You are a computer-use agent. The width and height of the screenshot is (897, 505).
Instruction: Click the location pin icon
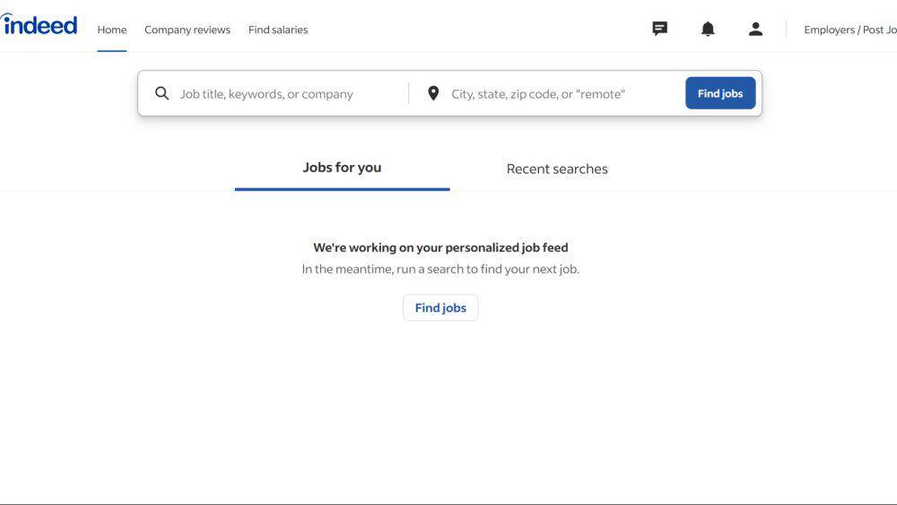[433, 93]
